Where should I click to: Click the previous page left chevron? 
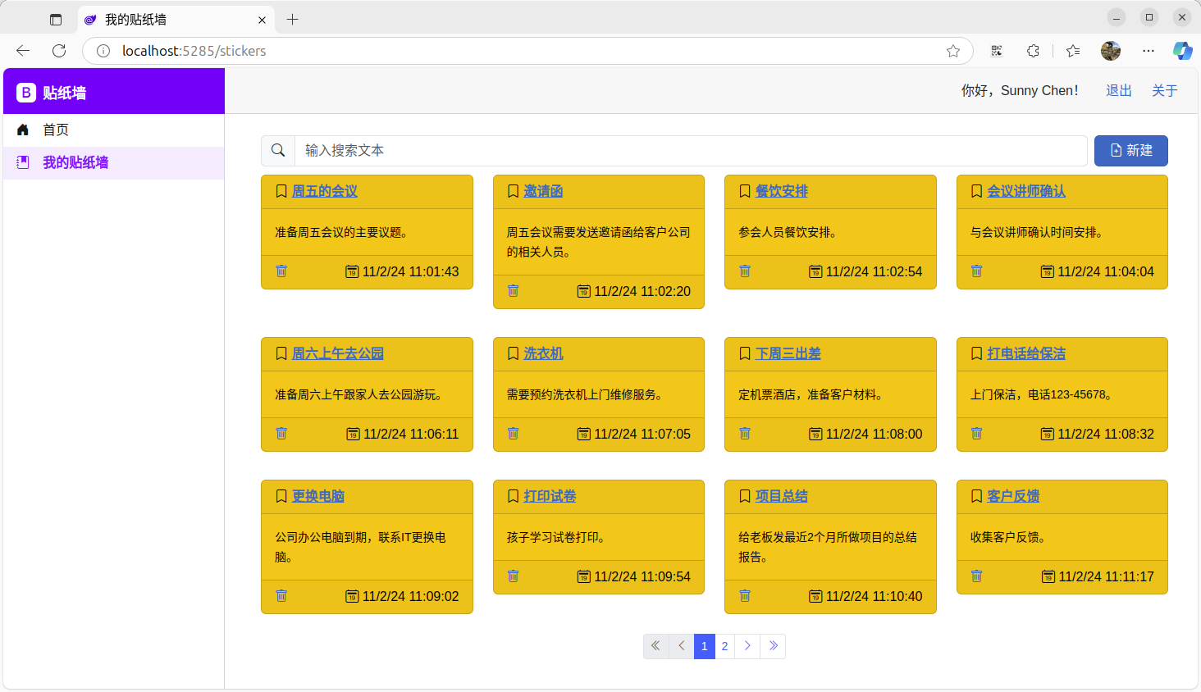(681, 646)
